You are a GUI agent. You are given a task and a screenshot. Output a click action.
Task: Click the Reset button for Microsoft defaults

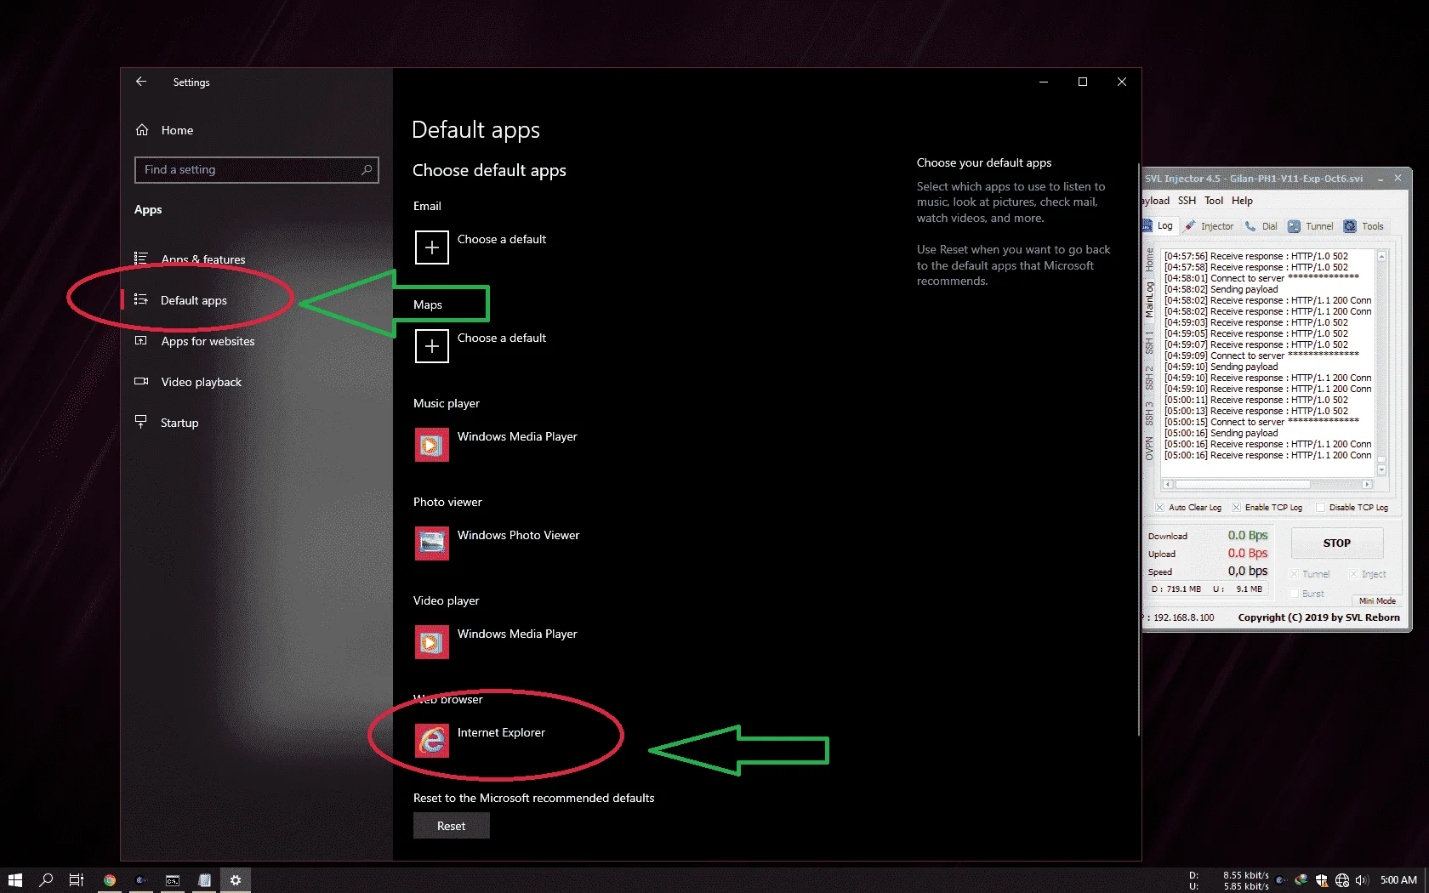coord(452,826)
